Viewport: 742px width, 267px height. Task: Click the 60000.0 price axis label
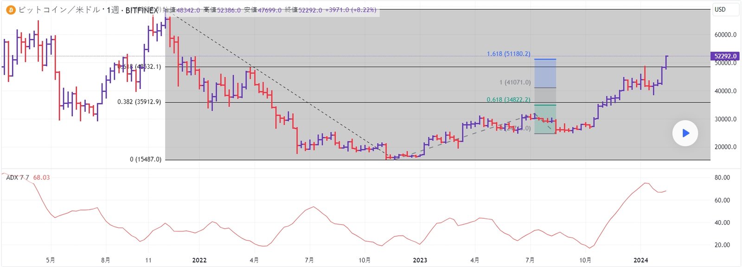tap(725, 35)
